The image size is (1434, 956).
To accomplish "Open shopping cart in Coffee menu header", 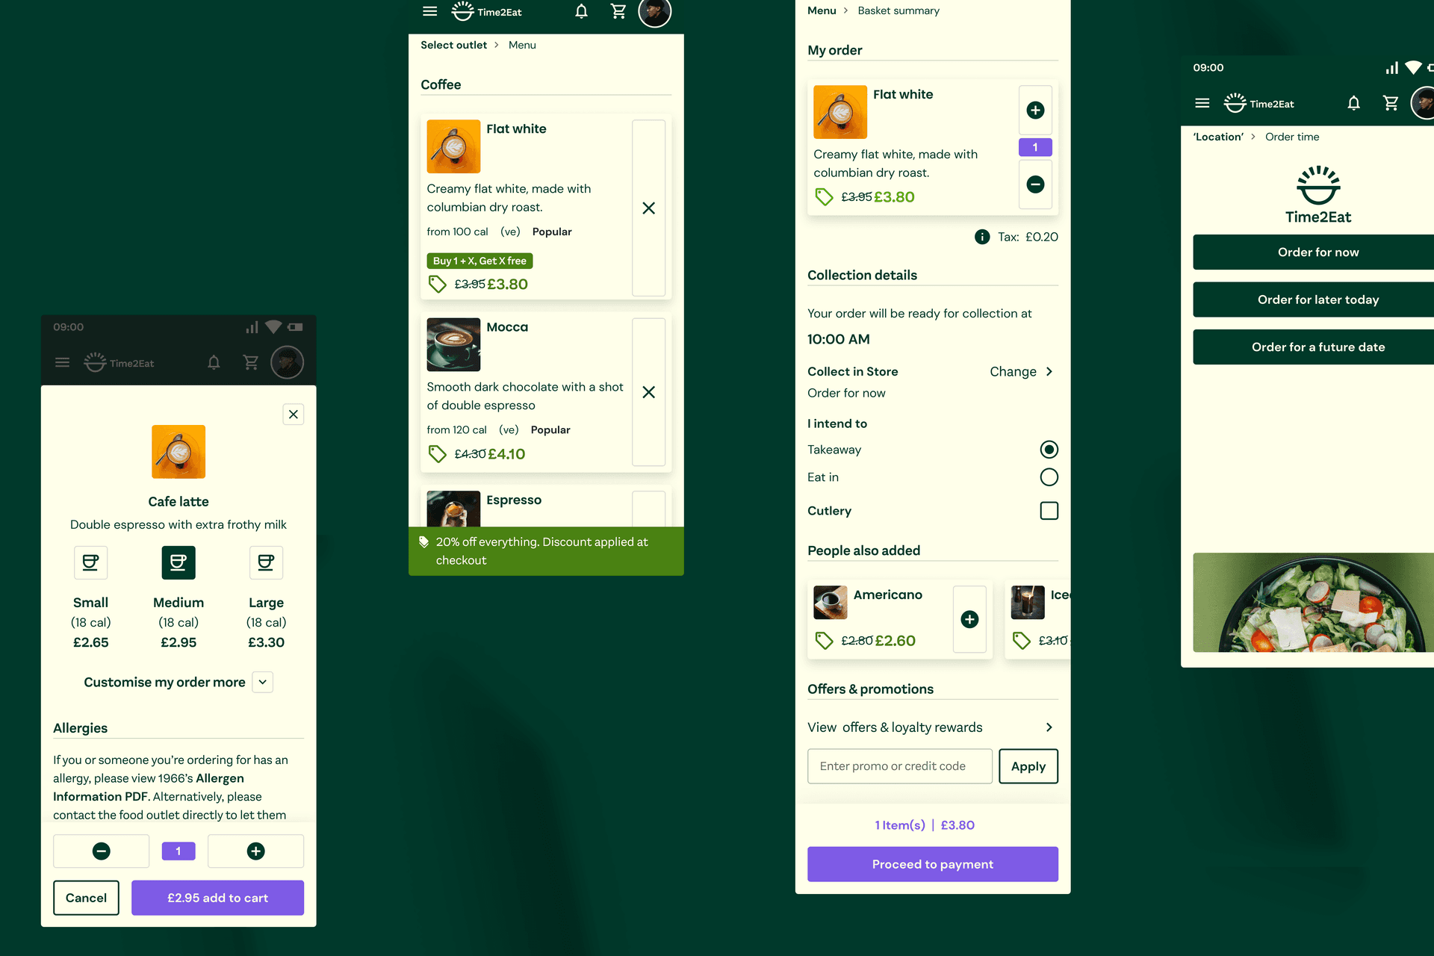I will click(618, 11).
